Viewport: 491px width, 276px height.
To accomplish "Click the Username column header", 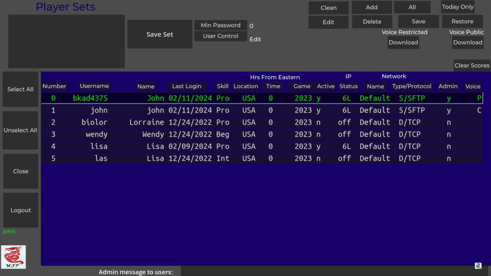I will tap(94, 86).
